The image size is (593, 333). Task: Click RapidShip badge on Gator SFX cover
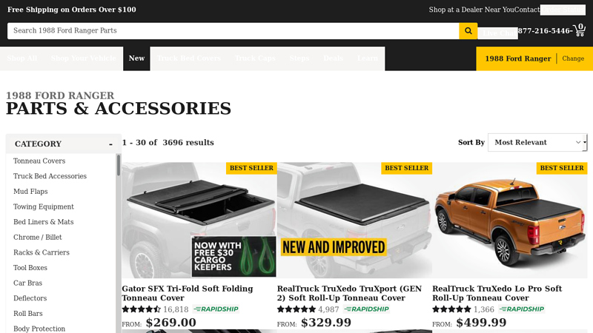[216, 309]
